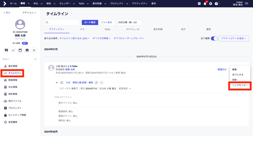Switch to the 送付 tab
The width and height of the screenshot is (253, 147).
[x=183, y=29]
